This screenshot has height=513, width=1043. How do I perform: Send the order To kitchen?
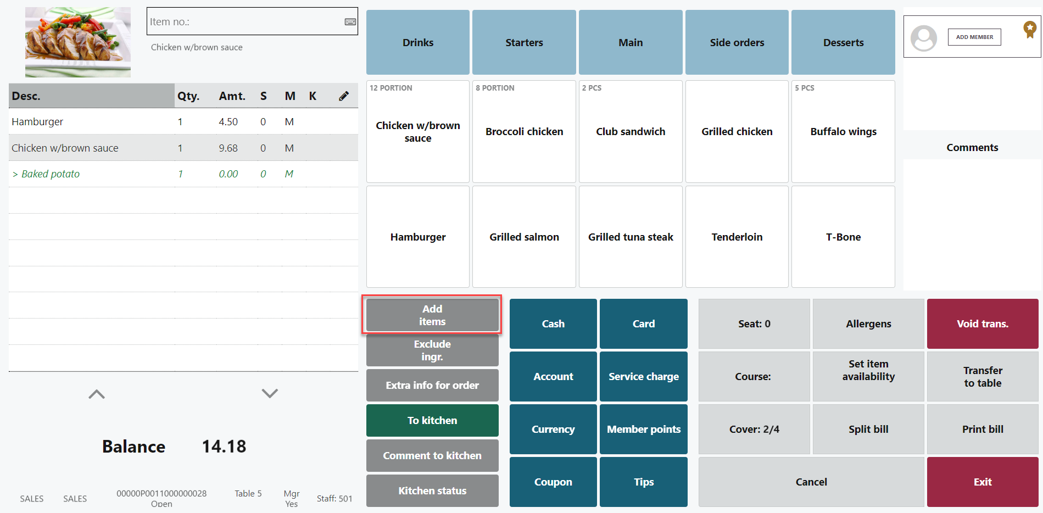(432, 420)
